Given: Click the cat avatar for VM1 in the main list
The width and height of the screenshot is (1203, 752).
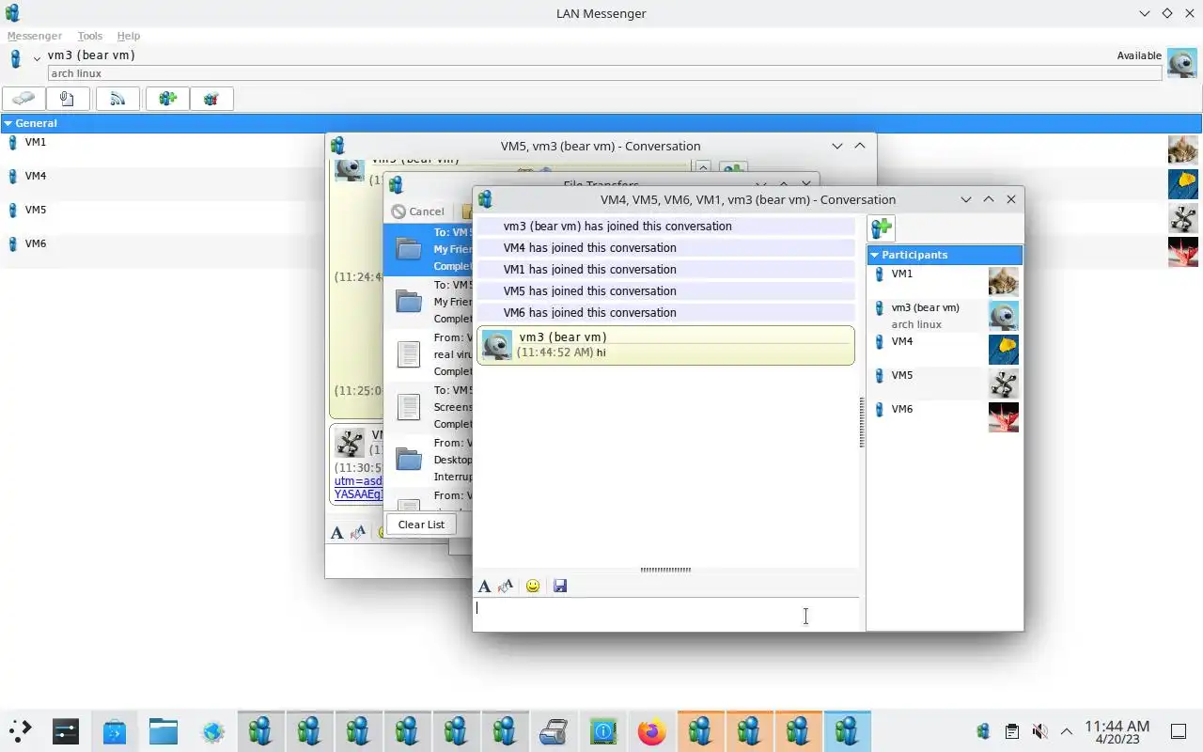Looking at the screenshot, I should pyautogui.click(x=1183, y=149).
